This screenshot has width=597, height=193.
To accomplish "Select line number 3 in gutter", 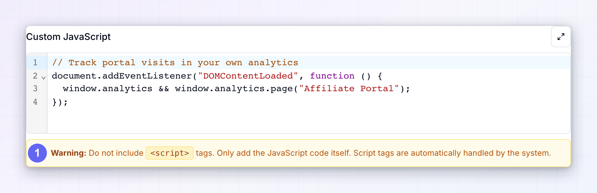I will tap(35, 89).
